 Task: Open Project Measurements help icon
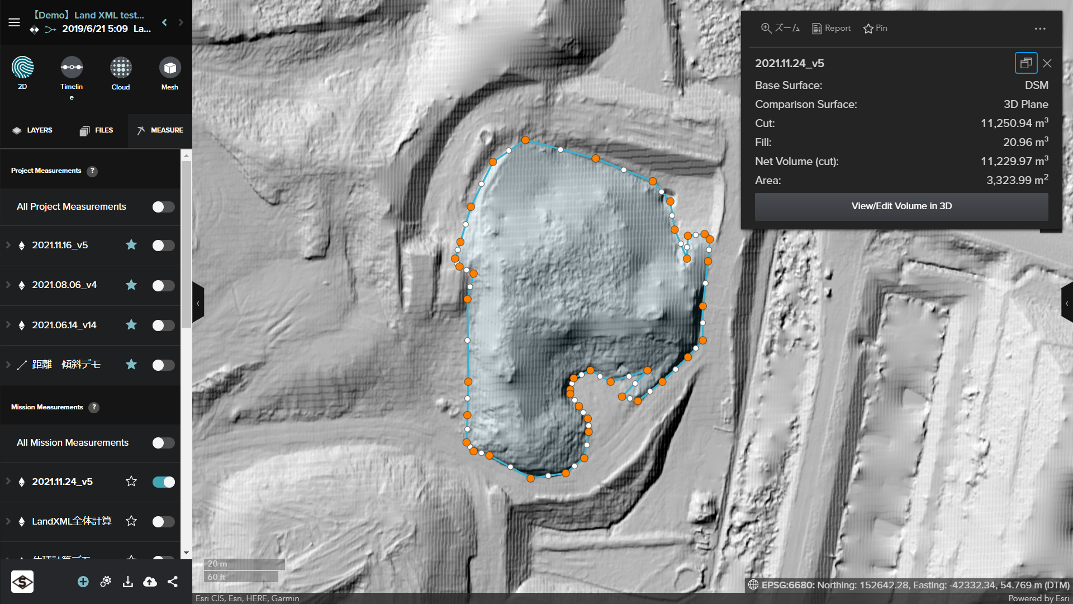(92, 171)
